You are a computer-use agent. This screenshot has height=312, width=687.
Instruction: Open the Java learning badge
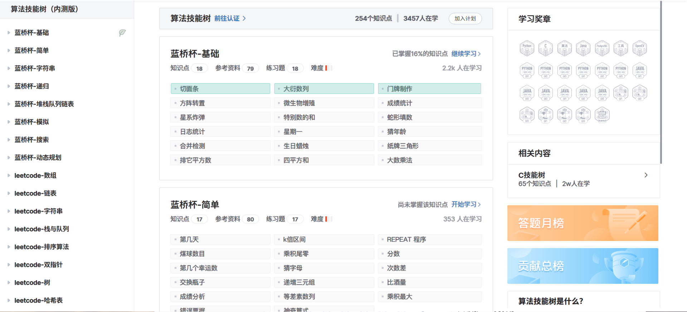click(x=583, y=48)
